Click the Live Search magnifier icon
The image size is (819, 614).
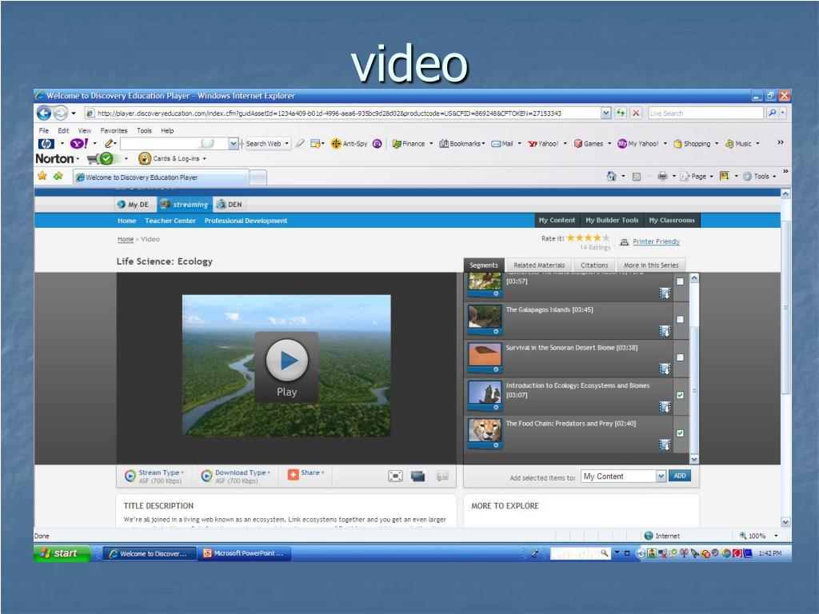772,113
